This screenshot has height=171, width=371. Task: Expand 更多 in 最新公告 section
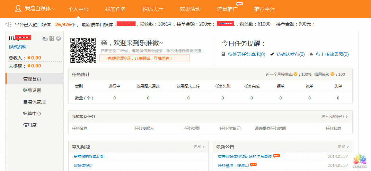[x=343, y=147]
